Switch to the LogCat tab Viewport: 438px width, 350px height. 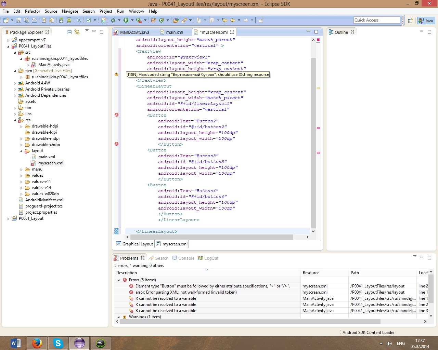click(208, 258)
